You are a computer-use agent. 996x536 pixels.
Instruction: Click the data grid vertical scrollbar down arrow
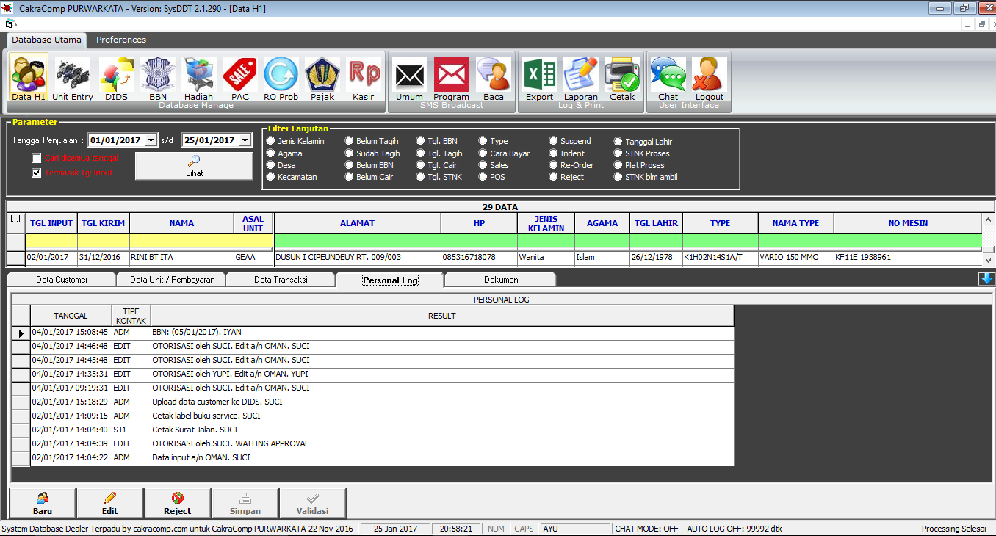[988, 260]
